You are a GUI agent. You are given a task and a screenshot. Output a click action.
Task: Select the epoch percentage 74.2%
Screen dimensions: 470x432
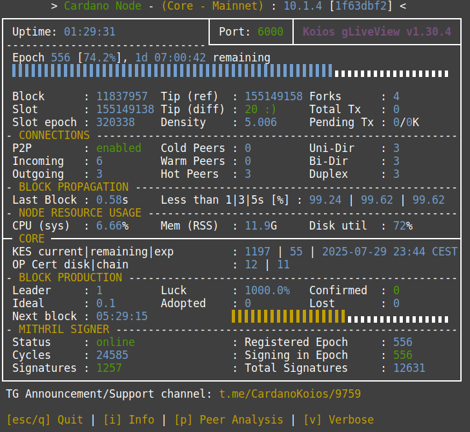99,58
